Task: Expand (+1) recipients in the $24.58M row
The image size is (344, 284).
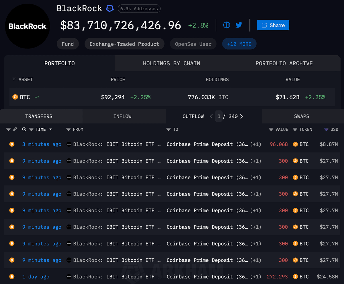Action: point(256,277)
